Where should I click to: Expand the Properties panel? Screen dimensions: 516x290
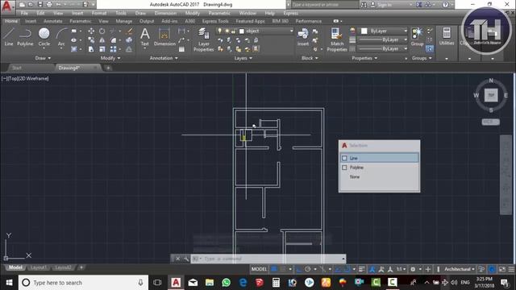[x=364, y=58]
